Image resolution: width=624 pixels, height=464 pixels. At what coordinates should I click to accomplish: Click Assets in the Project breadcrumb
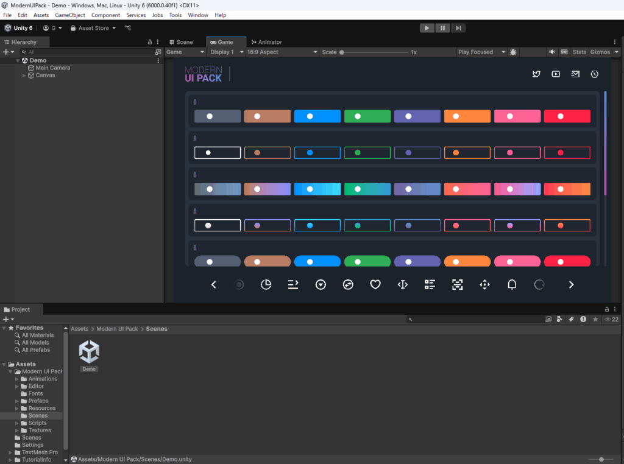tap(80, 329)
